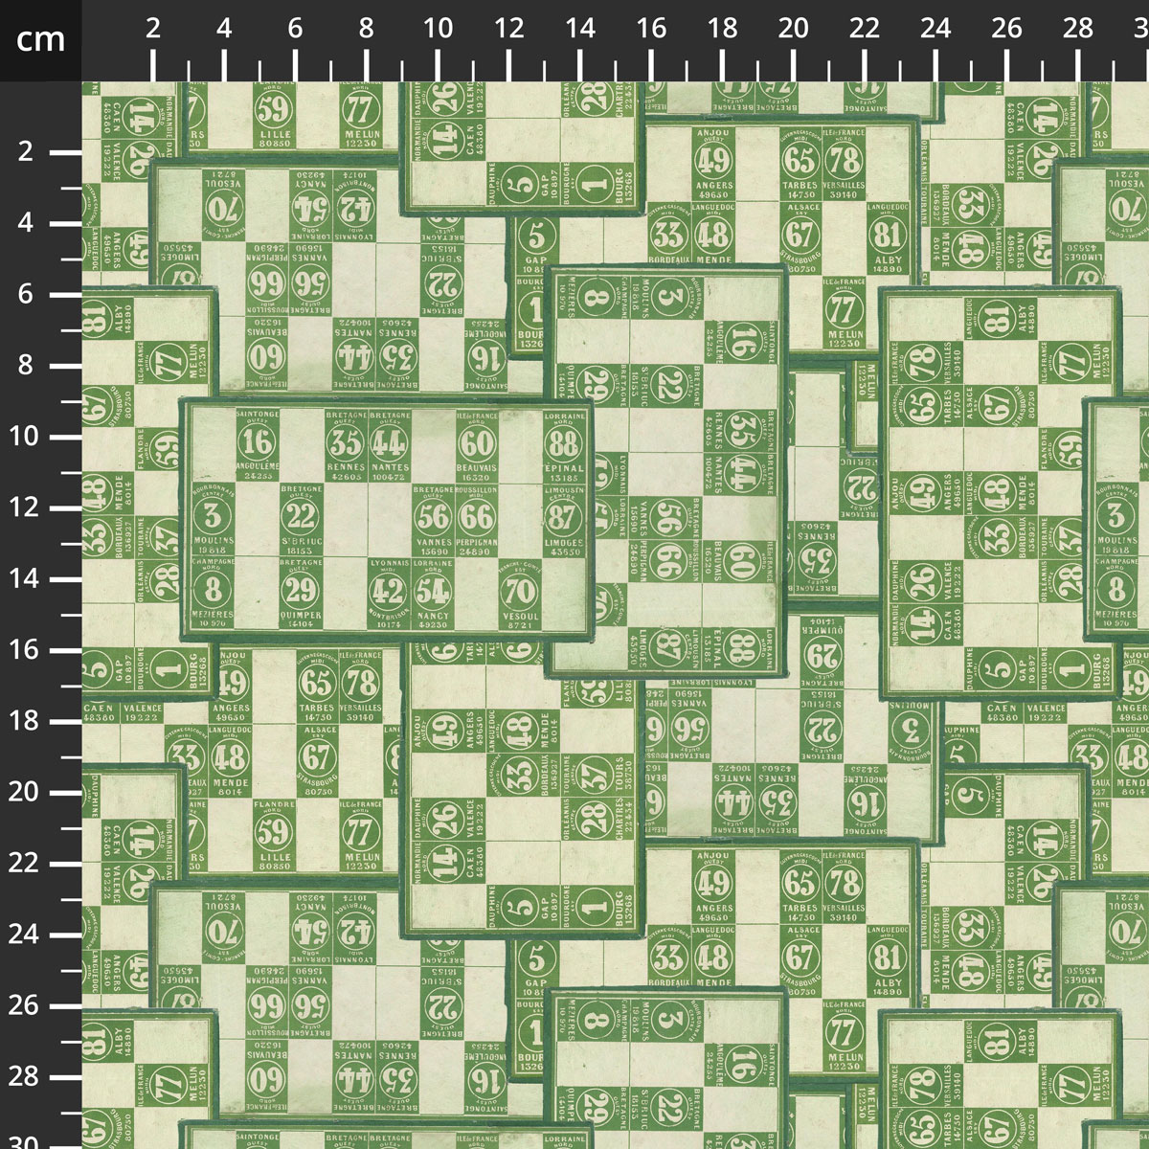This screenshot has width=1149, height=1149.
Task: Click the cm unit label in the corner
Action: (x=40, y=40)
